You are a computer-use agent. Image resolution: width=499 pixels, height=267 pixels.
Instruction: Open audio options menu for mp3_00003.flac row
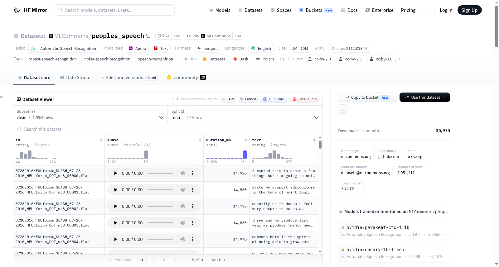point(193,223)
